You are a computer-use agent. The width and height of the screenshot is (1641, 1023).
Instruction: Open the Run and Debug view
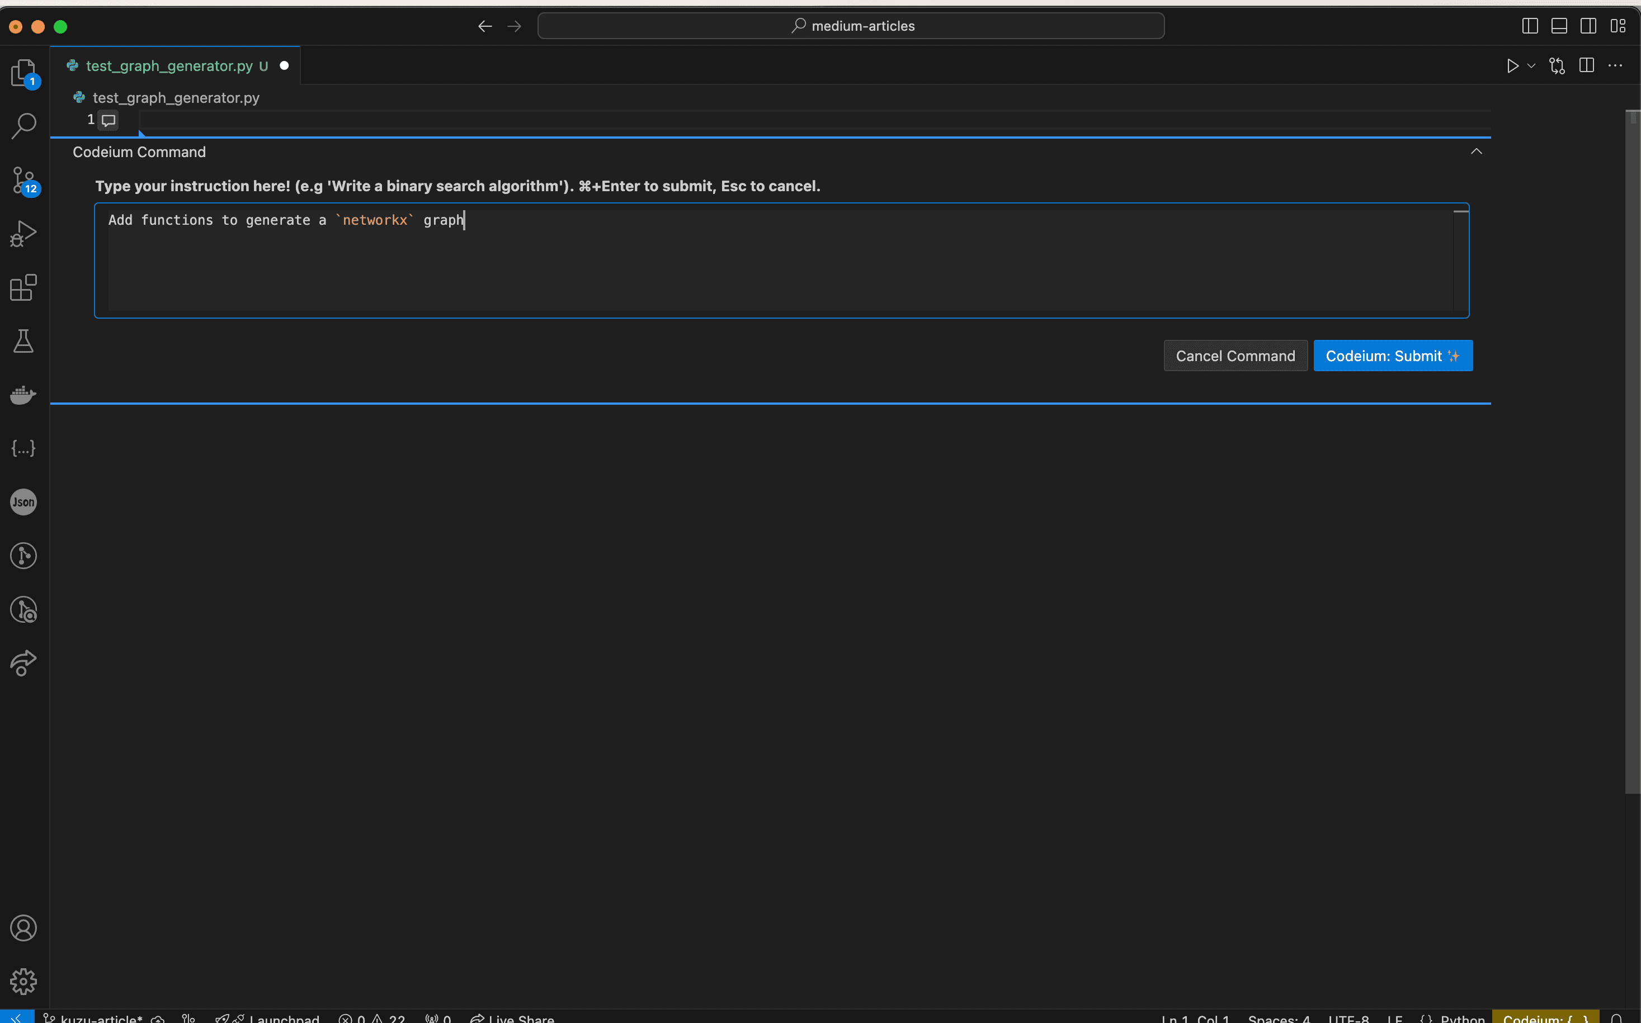pos(23,234)
